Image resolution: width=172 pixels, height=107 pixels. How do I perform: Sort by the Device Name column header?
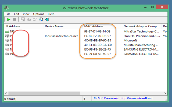54,26
